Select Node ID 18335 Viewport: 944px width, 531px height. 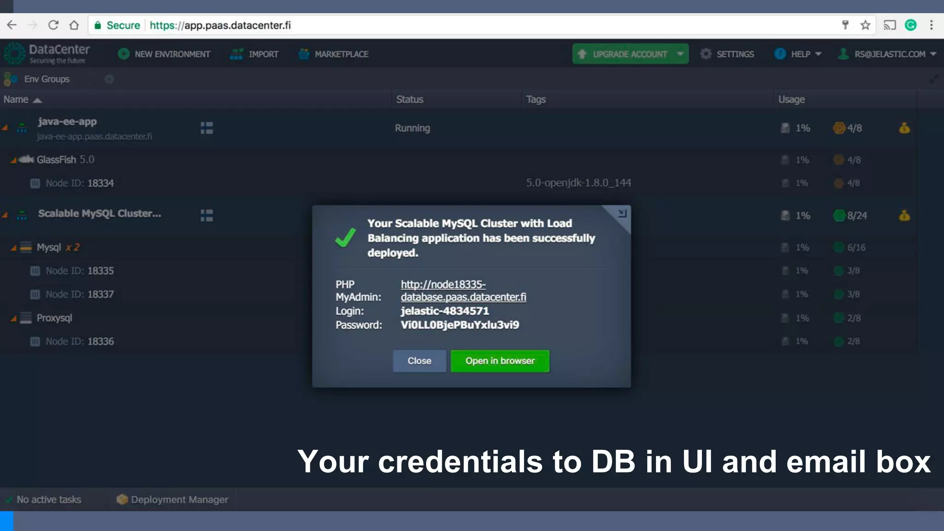[80, 271]
